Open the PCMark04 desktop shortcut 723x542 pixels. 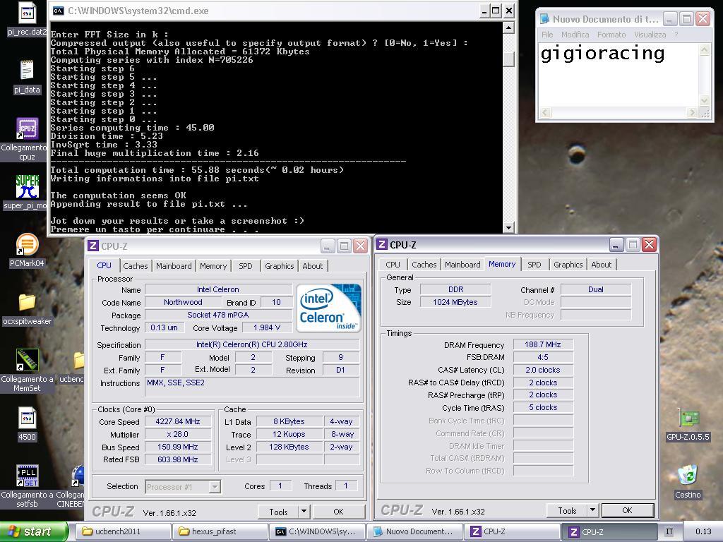[28, 245]
